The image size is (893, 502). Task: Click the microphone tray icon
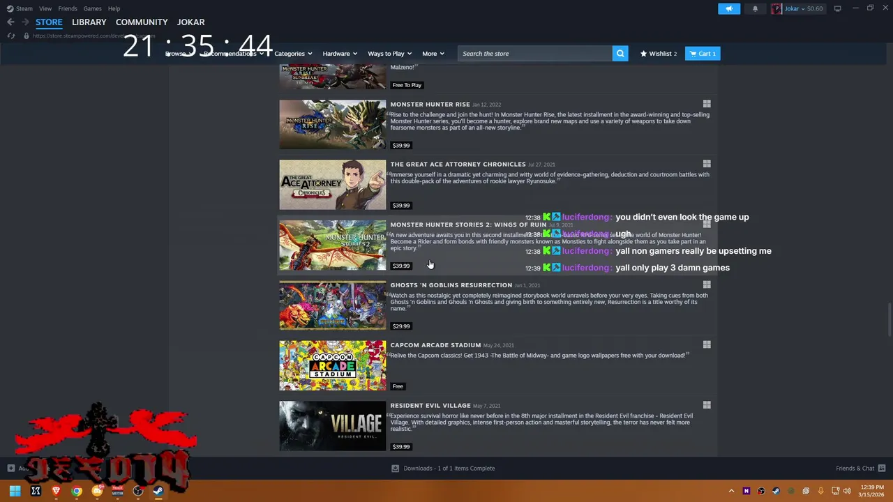click(x=820, y=491)
